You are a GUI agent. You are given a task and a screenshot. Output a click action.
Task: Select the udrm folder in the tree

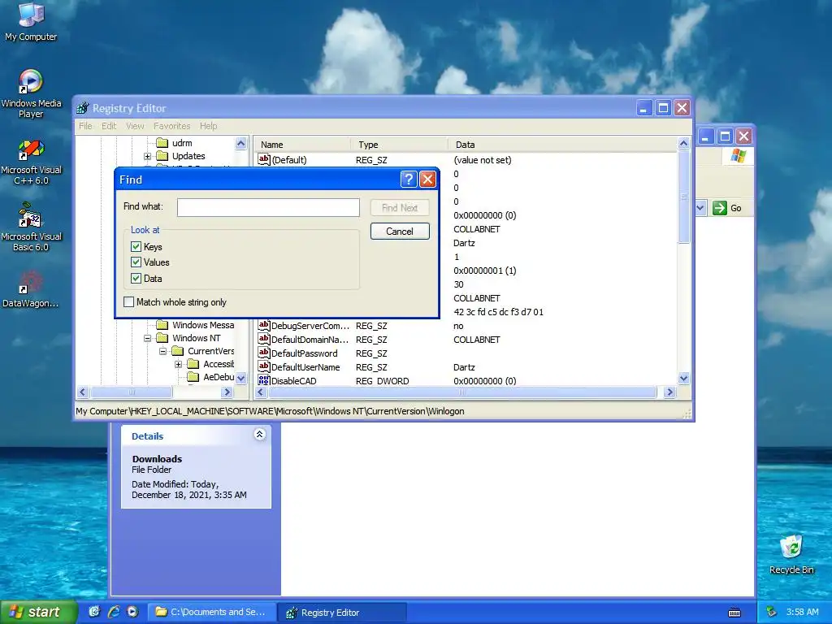(175, 143)
